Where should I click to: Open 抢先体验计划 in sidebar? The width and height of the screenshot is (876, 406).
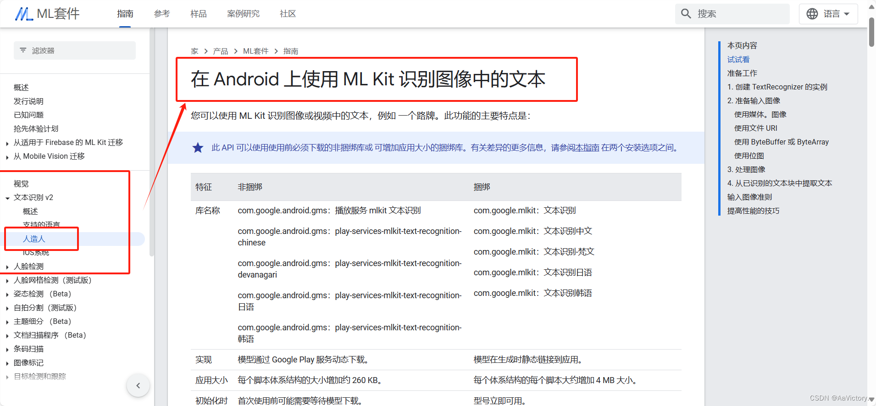(x=36, y=129)
